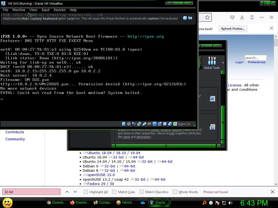Dismiss the auto capture keyboard notification
This screenshot has width=278, height=208.
[185, 18]
